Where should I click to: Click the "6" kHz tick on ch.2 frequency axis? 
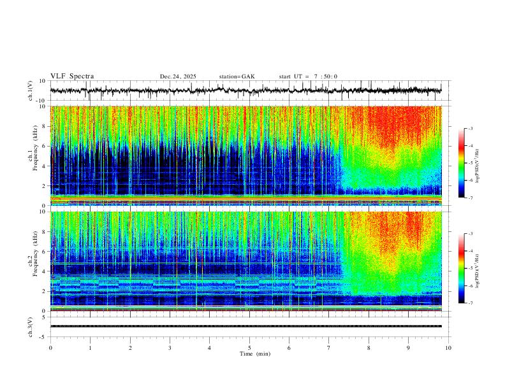click(44, 252)
